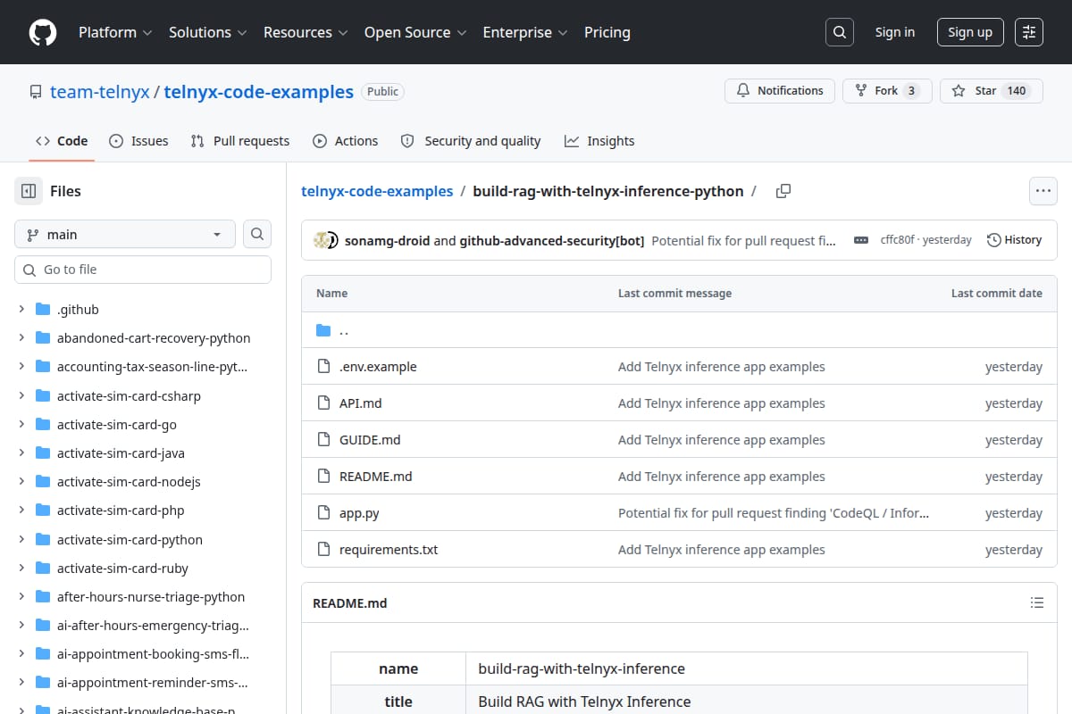Switch to the Code tab
The image size is (1072, 714).
[62, 141]
